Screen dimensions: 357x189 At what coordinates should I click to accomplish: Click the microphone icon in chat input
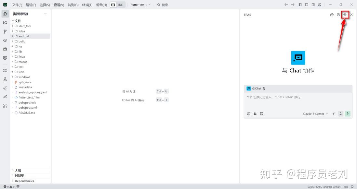point(340,113)
